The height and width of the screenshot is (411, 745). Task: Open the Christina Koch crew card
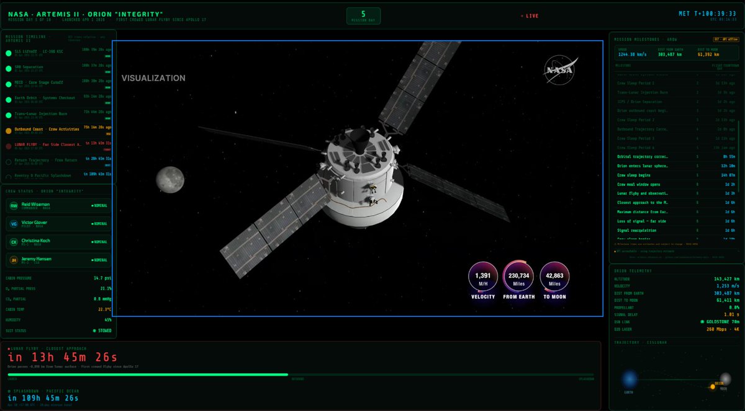59,242
